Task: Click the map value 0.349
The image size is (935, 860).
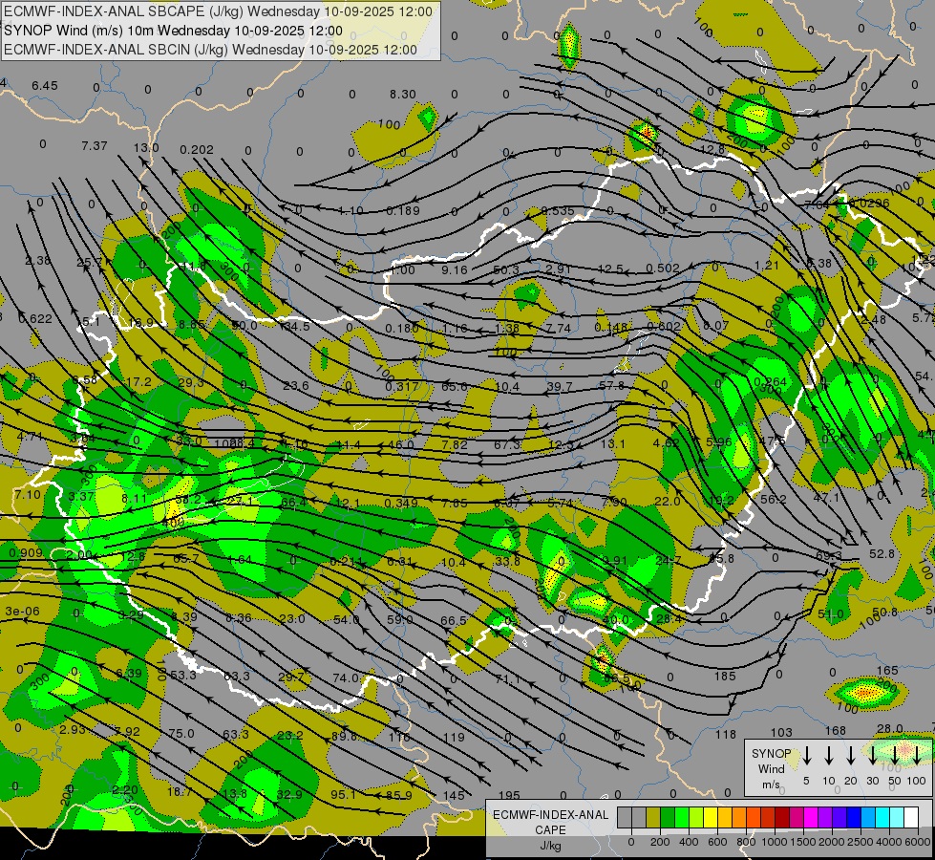Action: 401,504
